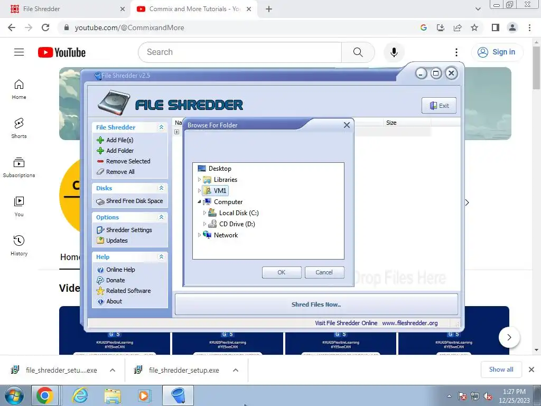
Task: Click the Chrome reload button
Action: coord(45,27)
